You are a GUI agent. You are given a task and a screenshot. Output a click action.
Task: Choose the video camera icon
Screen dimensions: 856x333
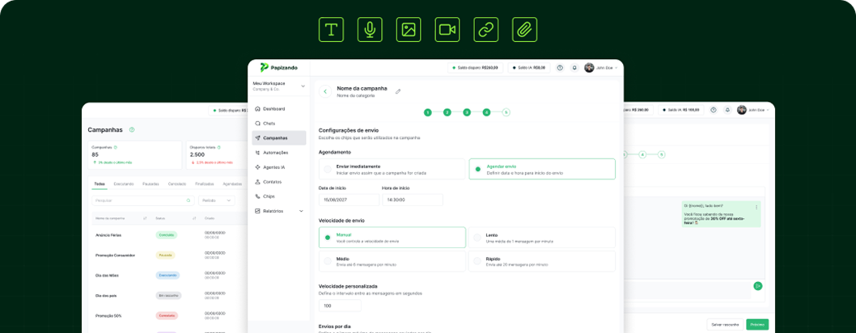click(x=447, y=30)
